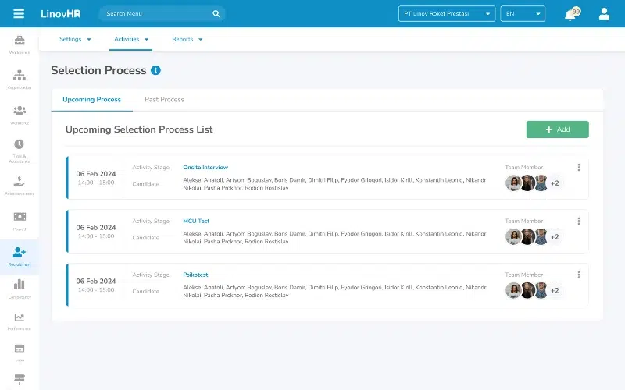Open the Reimbursement sidebar icon
625x390 pixels.
click(20, 183)
